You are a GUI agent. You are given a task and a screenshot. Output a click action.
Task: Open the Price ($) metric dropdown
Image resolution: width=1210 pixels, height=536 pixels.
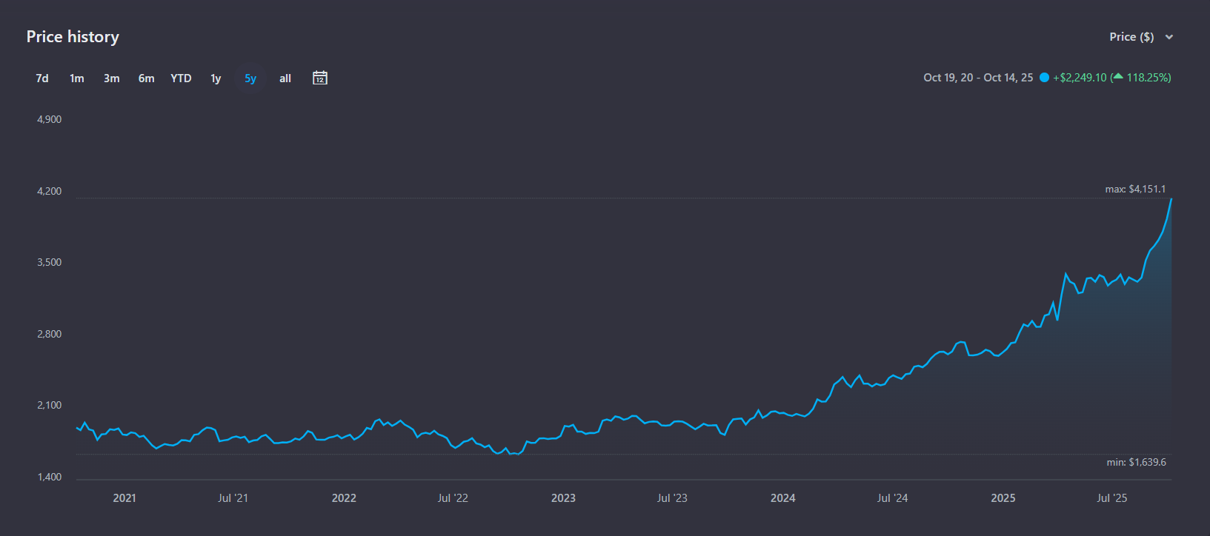1131,37
